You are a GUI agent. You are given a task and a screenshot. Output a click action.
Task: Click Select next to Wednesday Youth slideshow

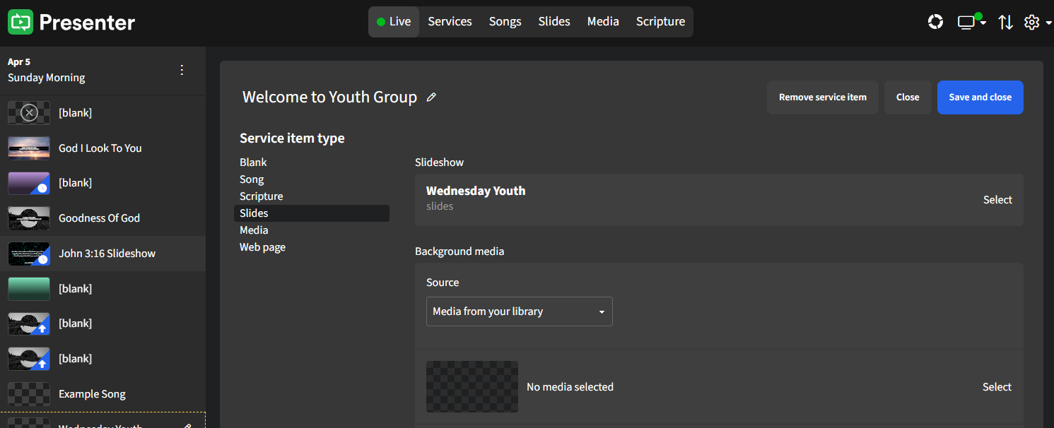coord(997,199)
